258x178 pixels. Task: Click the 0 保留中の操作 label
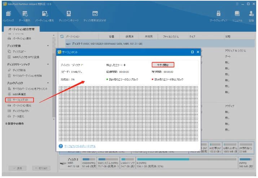pos(15,124)
